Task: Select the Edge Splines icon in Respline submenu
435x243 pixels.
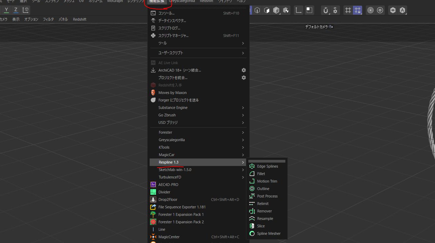Action: tap(252, 166)
